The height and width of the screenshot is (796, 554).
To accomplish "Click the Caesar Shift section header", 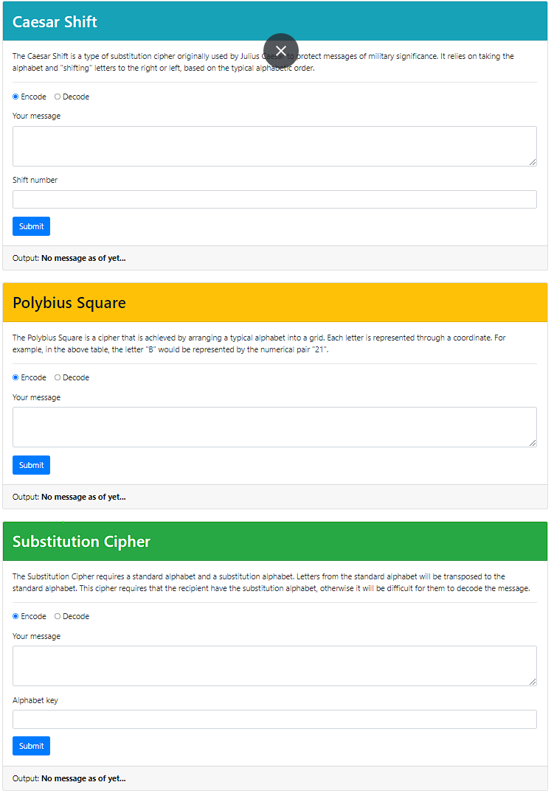I will tap(55, 22).
